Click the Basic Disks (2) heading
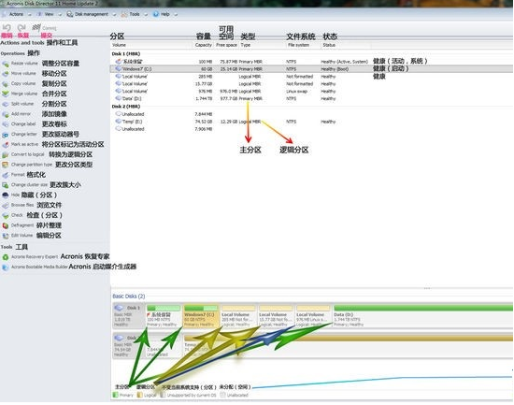The height and width of the screenshot is (405, 514). (129, 297)
